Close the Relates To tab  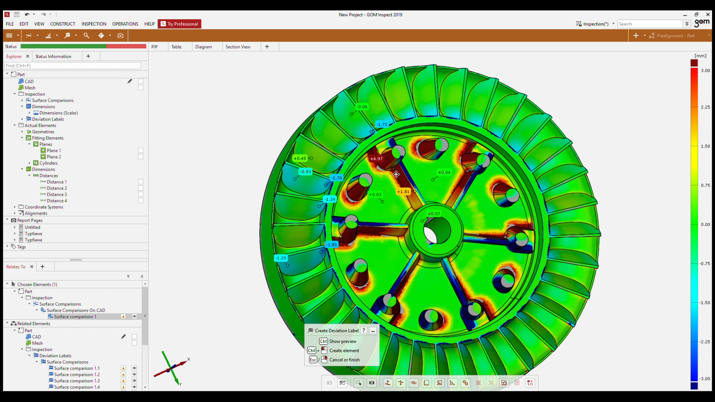[x=32, y=267]
